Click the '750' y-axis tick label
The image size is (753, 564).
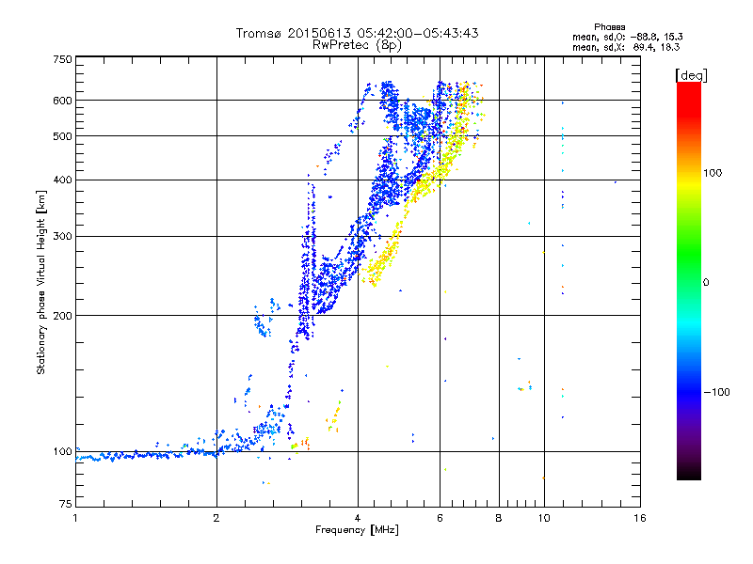click(x=62, y=59)
